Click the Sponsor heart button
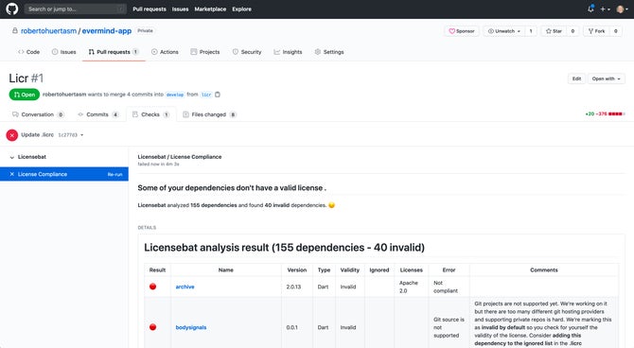Image resolution: width=634 pixels, height=348 pixels. click(462, 31)
